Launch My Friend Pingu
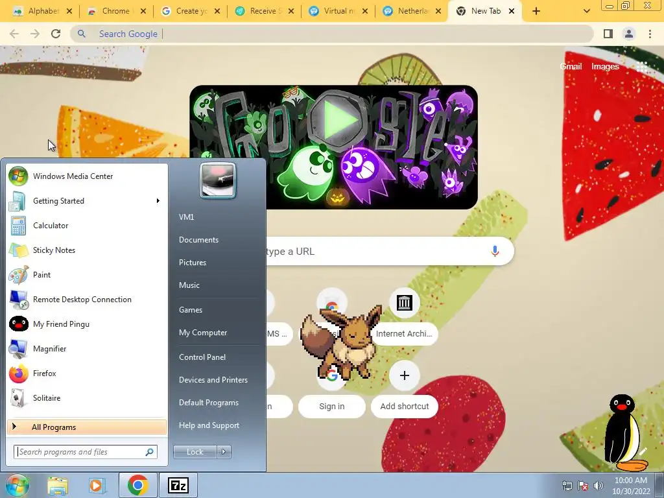Screen dimensions: 664x498 (x=87, y=324)
